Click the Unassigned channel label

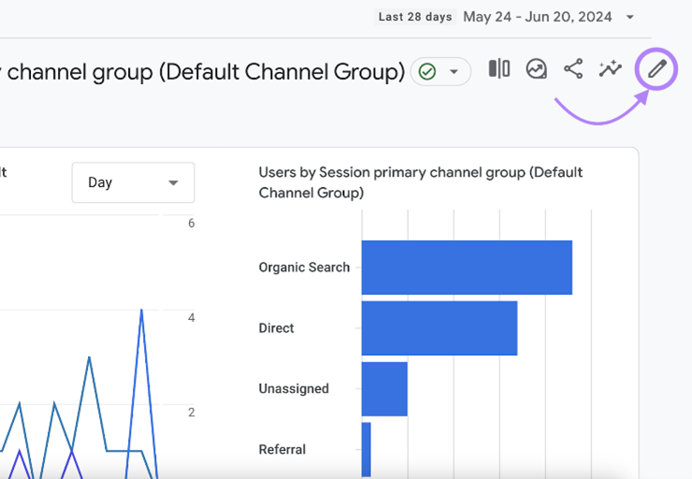pos(294,389)
